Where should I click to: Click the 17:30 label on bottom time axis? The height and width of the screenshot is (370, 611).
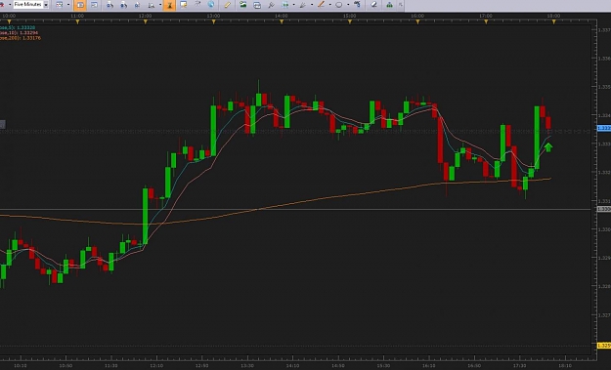pyautogui.click(x=519, y=366)
